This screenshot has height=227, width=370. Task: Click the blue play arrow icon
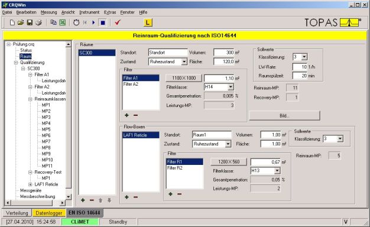point(93,22)
